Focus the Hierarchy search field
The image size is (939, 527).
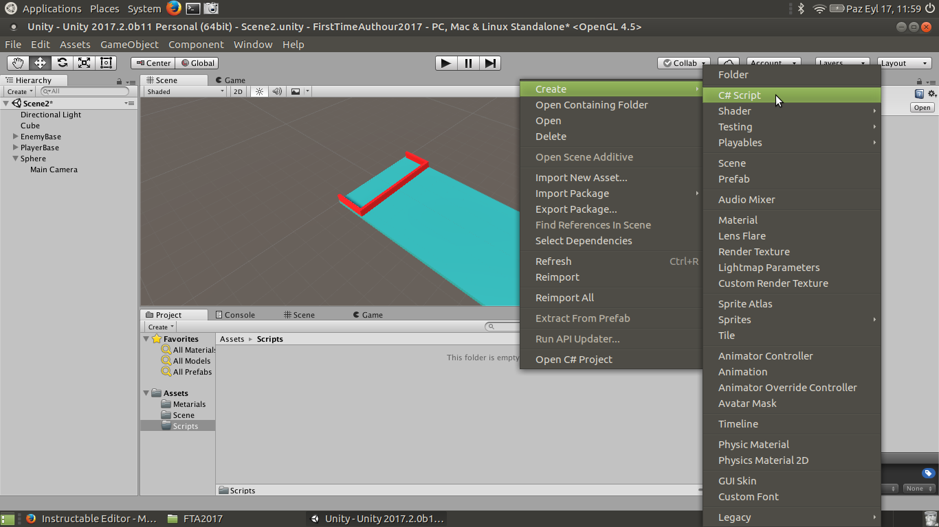(85, 91)
